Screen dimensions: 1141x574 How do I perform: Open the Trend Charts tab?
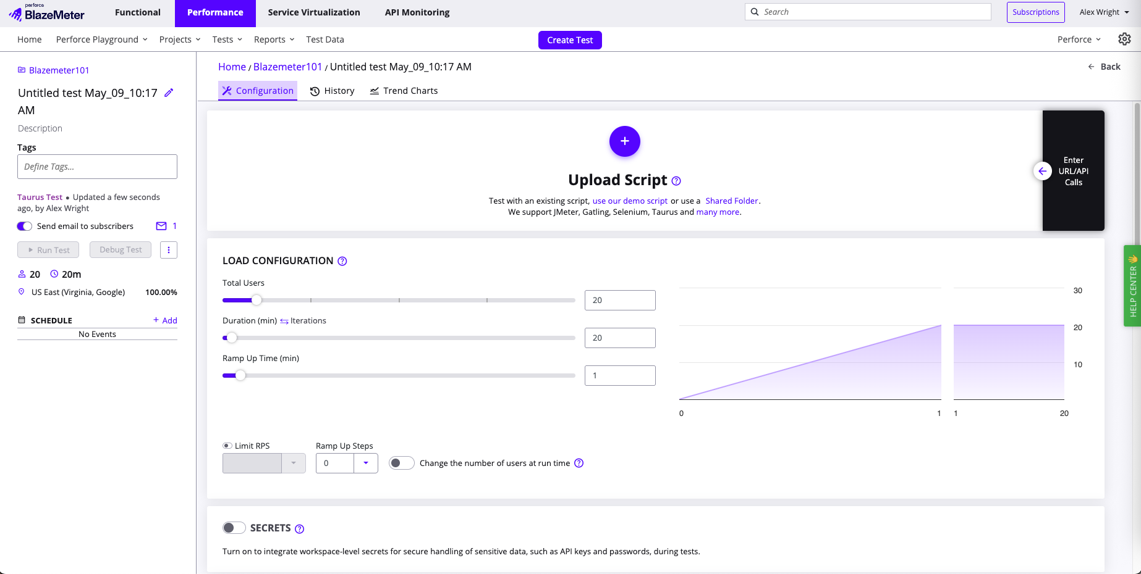[404, 91]
